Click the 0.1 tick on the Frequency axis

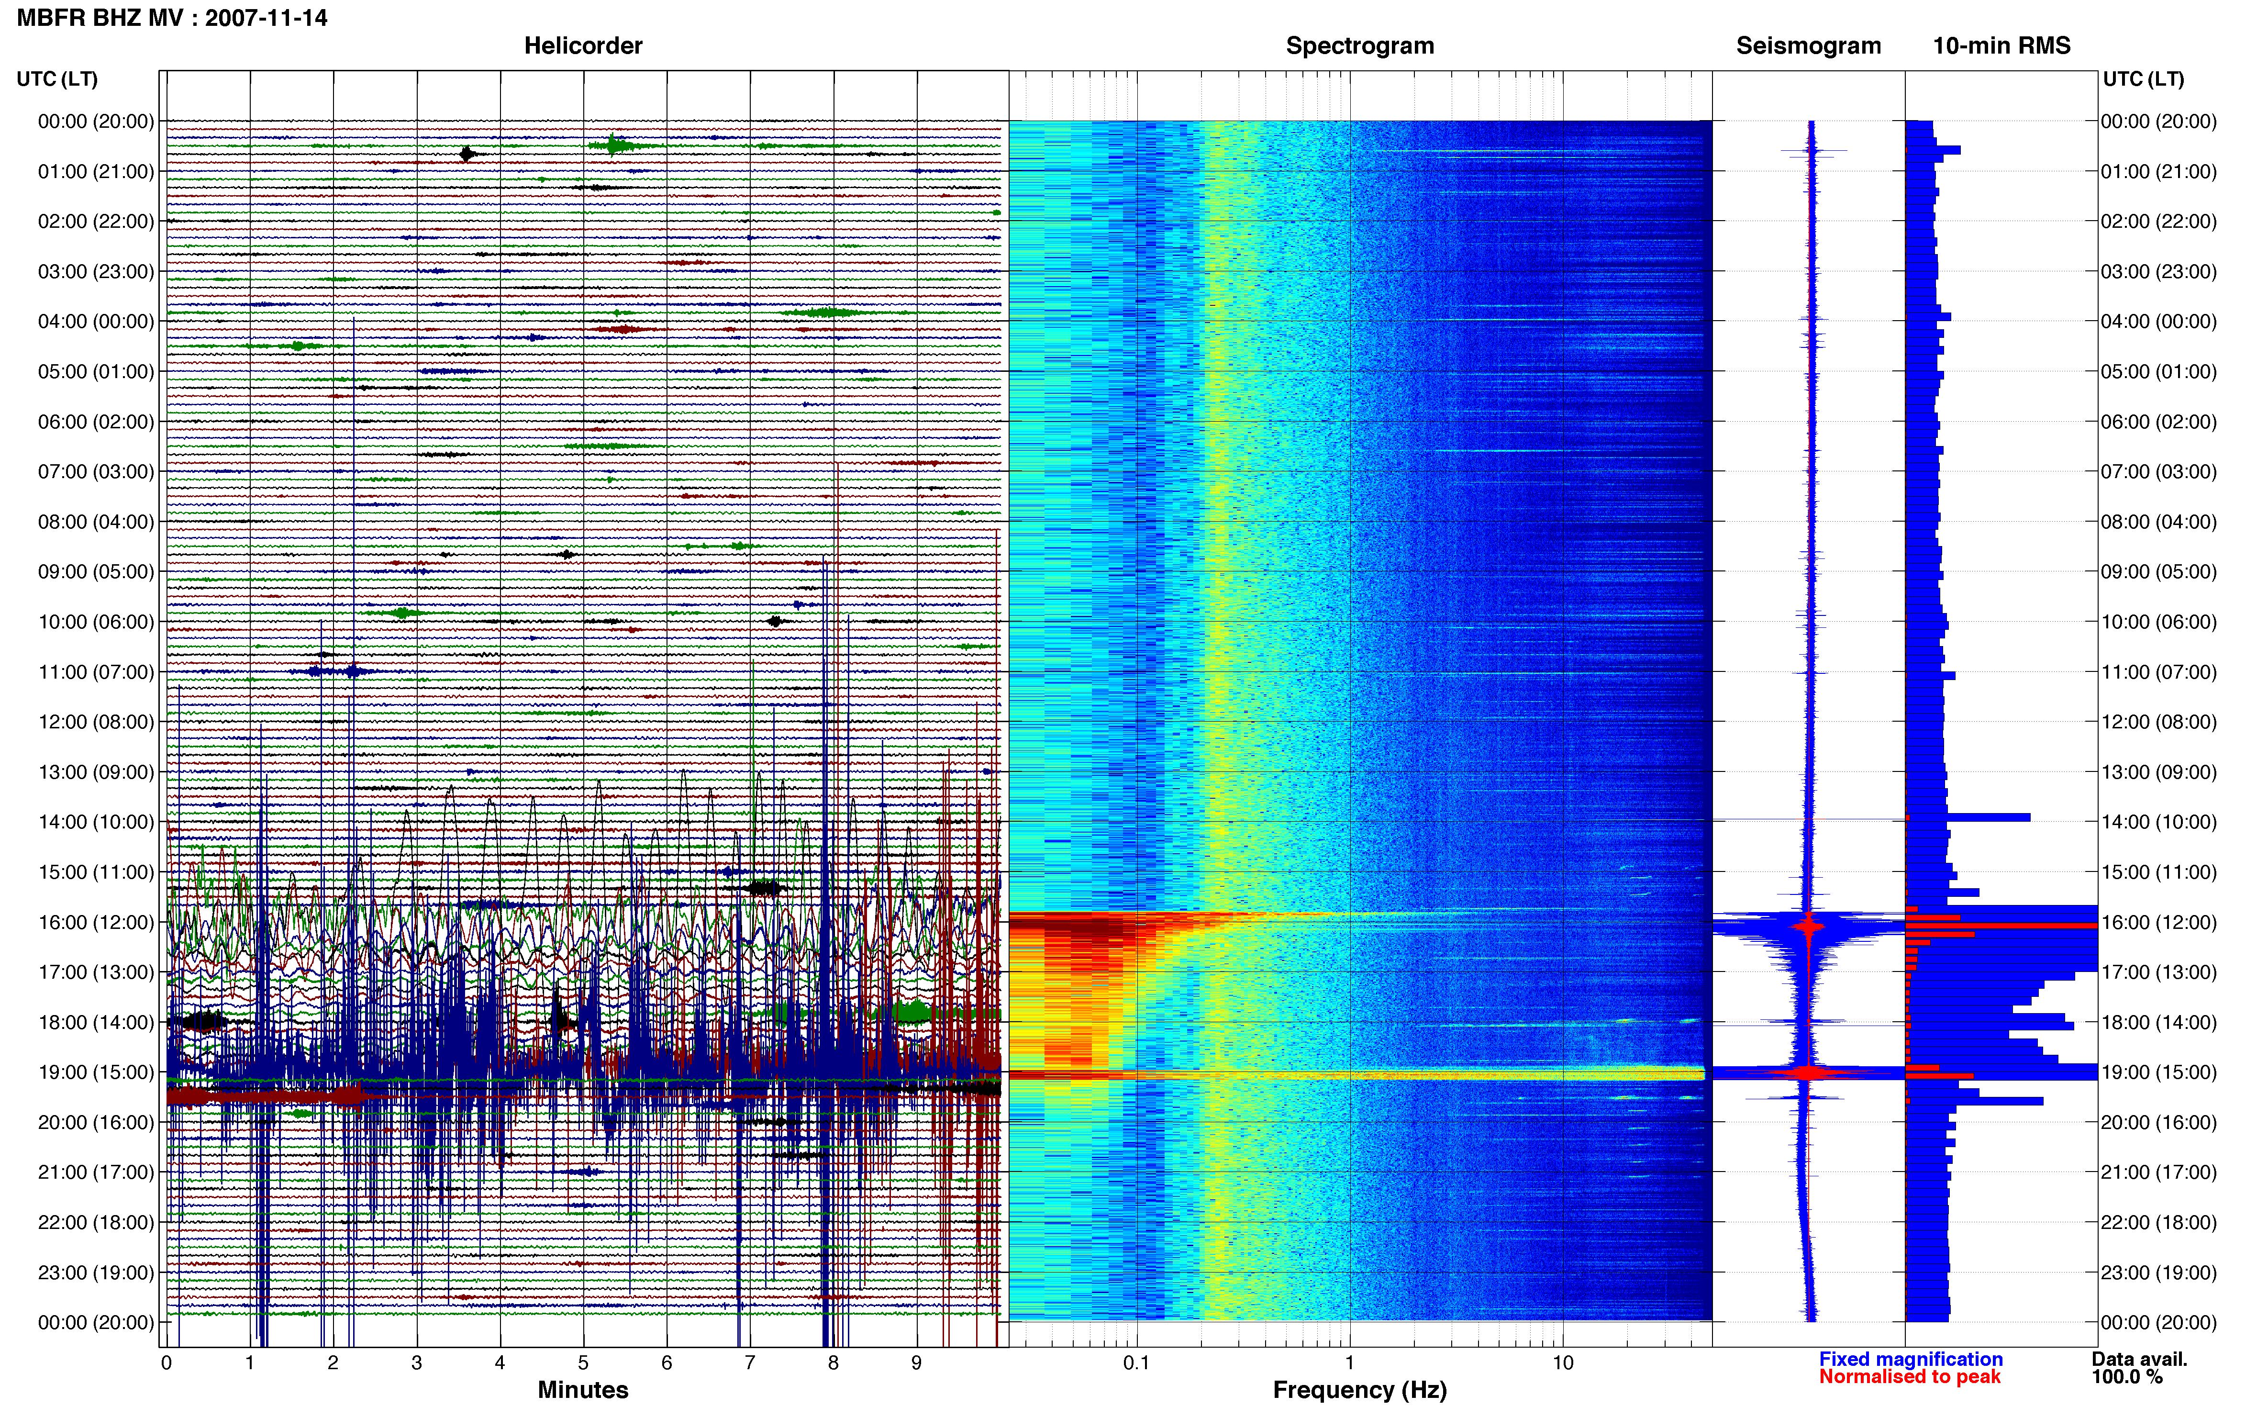[1136, 1363]
